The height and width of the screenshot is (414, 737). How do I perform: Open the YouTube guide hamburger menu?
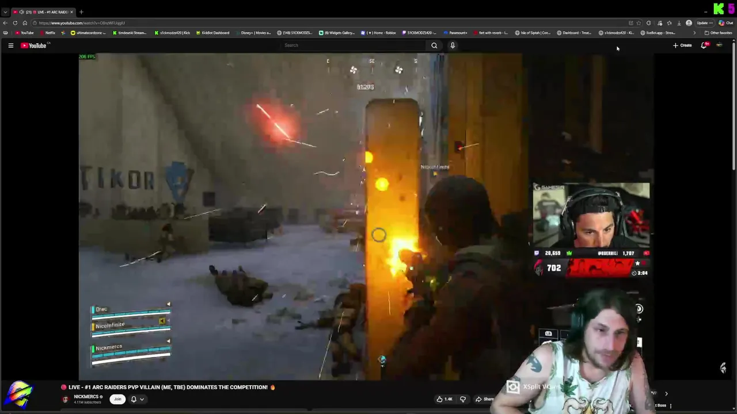coord(10,45)
